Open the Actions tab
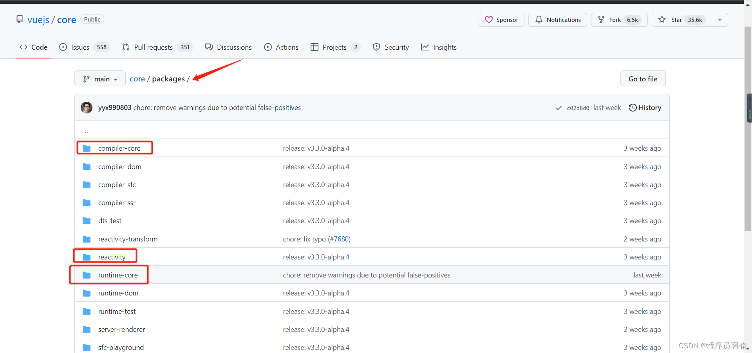 281,47
